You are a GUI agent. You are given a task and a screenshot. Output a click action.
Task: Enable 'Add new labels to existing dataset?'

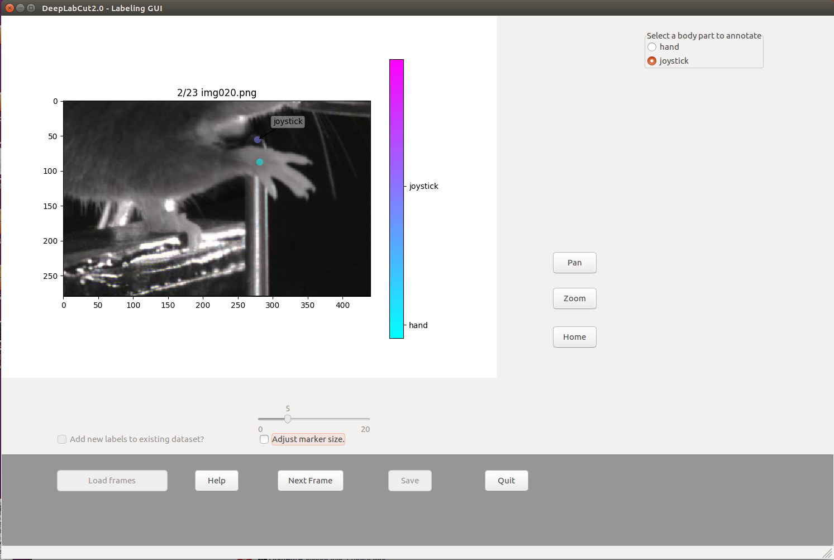[61, 439]
